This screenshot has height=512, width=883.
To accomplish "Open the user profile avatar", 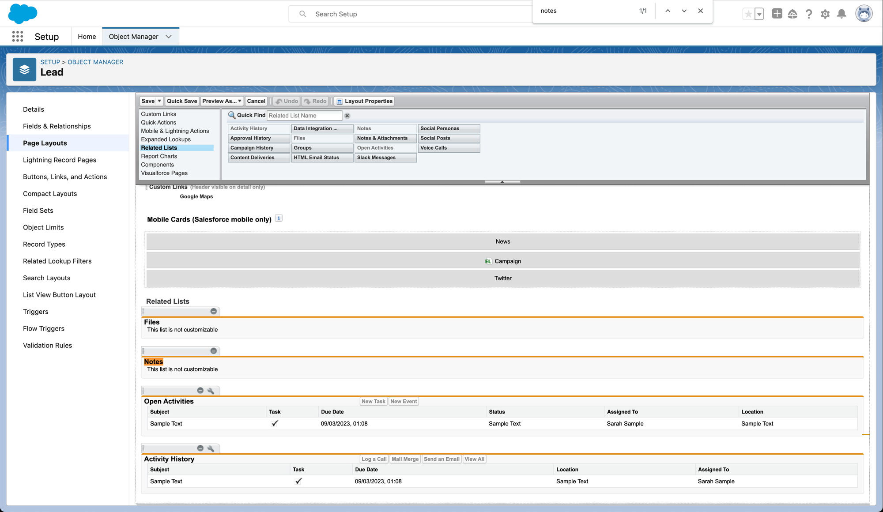I will coord(864,14).
